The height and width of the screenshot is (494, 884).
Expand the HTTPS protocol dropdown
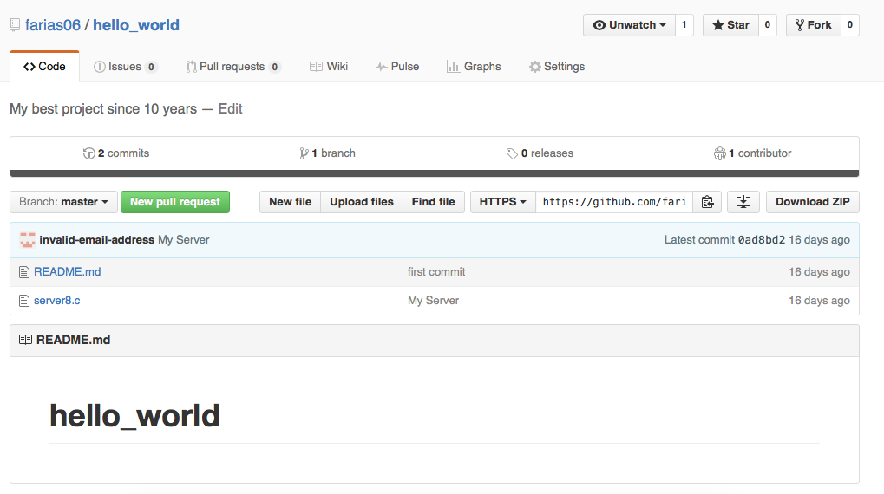[502, 202]
